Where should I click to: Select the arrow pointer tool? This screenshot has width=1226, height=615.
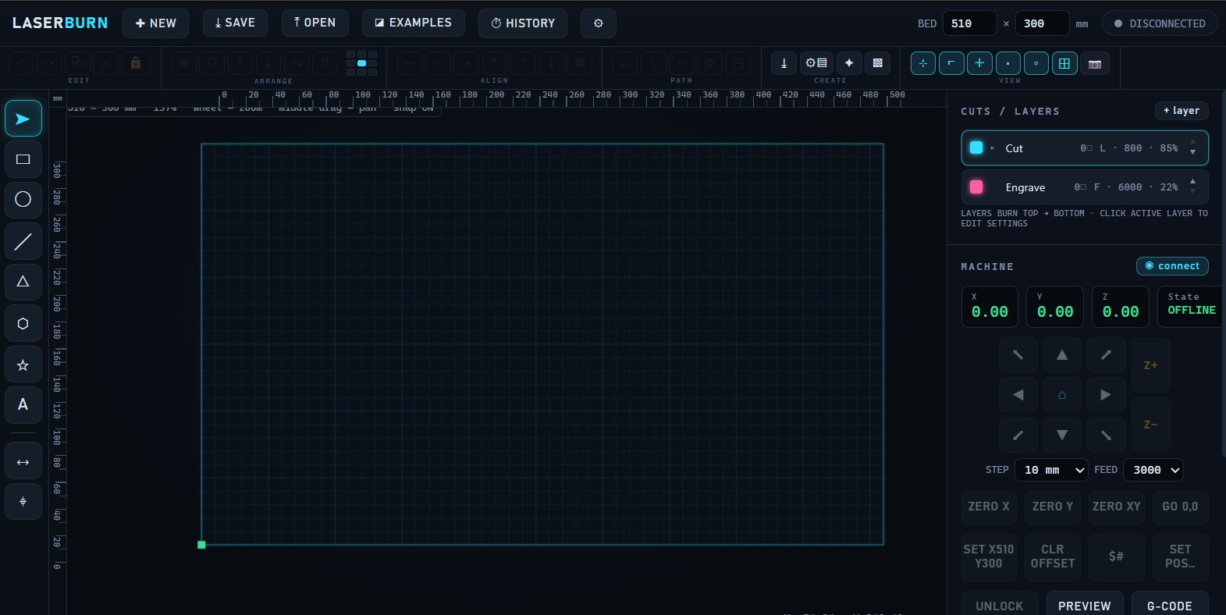23,119
